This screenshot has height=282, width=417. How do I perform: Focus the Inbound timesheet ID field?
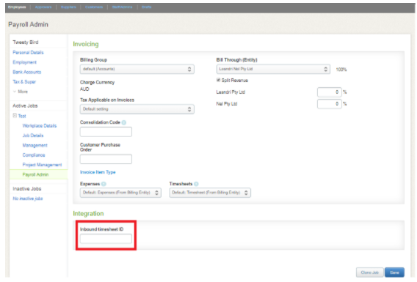[106, 239]
